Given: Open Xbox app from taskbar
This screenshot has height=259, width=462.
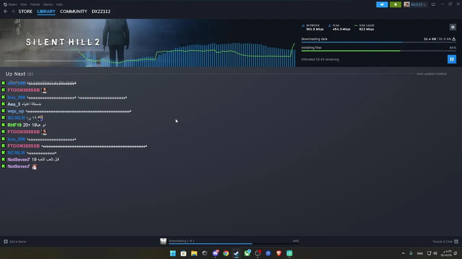Looking at the screenshot, I should click(247, 253).
